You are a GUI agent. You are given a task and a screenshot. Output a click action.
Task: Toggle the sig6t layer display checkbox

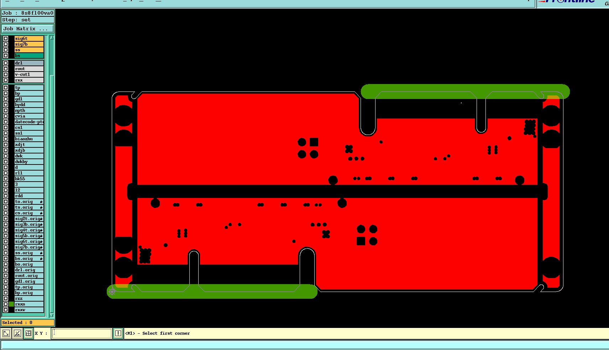pyautogui.click(x=6, y=38)
